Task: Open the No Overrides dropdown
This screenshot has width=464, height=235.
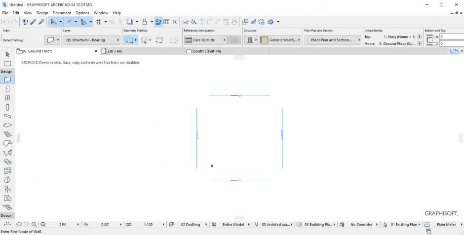Action: (x=361, y=224)
